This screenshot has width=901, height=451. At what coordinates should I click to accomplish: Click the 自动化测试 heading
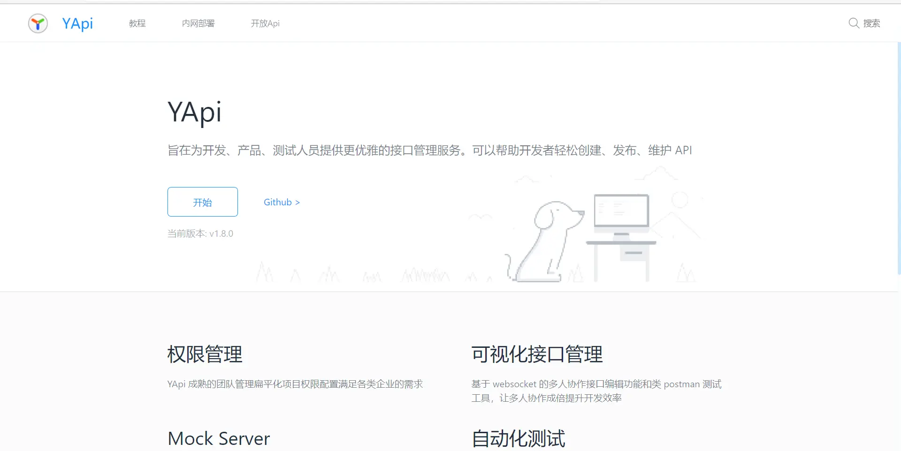518,439
